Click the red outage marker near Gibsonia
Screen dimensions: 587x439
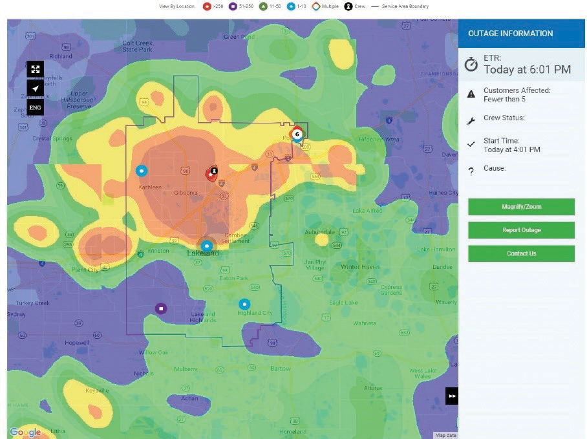tap(211, 175)
